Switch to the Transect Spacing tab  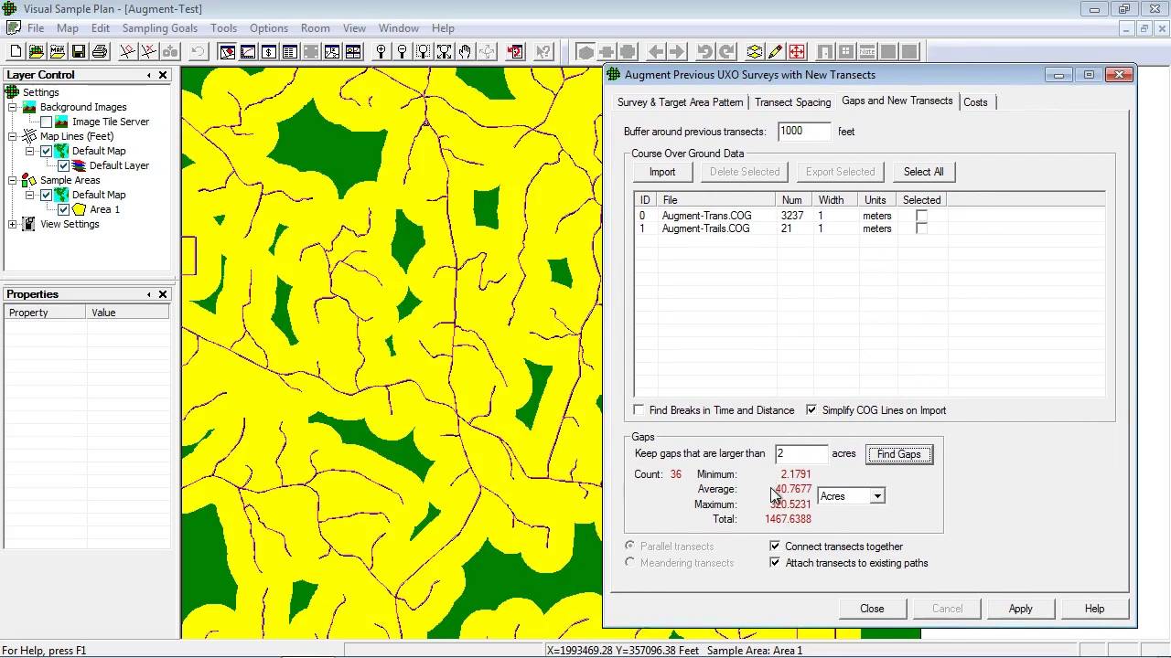pos(792,102)
